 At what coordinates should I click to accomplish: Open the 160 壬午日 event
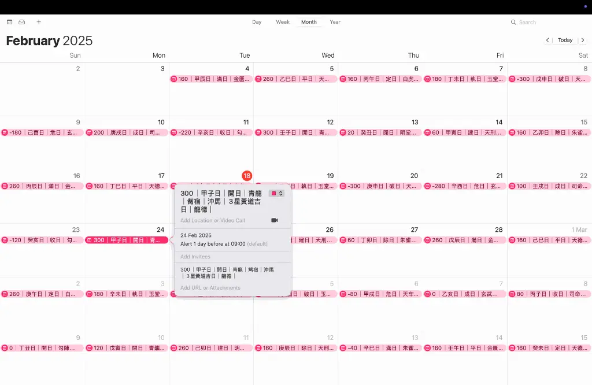click(x=465, y=348)
